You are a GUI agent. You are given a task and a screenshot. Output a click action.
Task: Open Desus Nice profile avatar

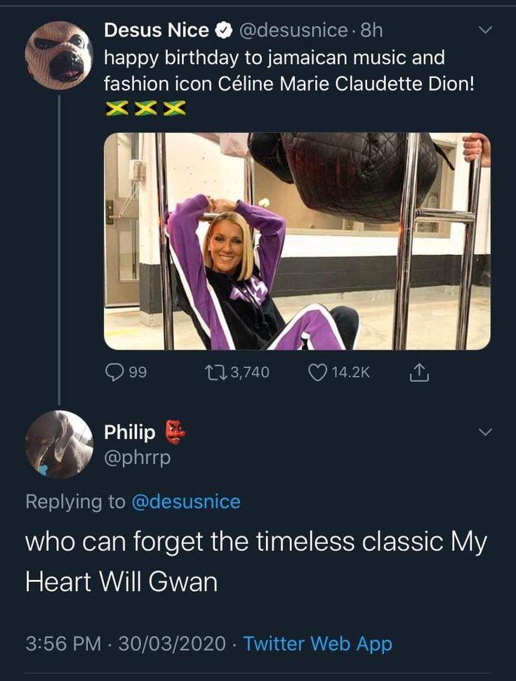coord(59,55)
